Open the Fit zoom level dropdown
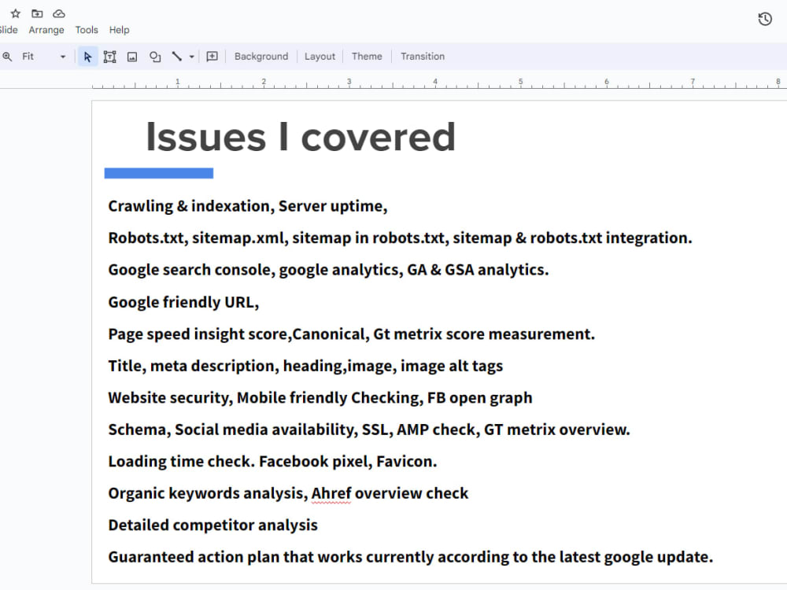This screenshot has width=787, height=590. pos(43,57)
